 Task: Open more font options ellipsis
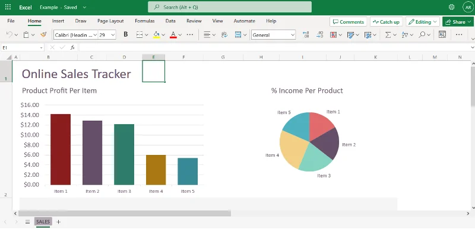[190, 35]
